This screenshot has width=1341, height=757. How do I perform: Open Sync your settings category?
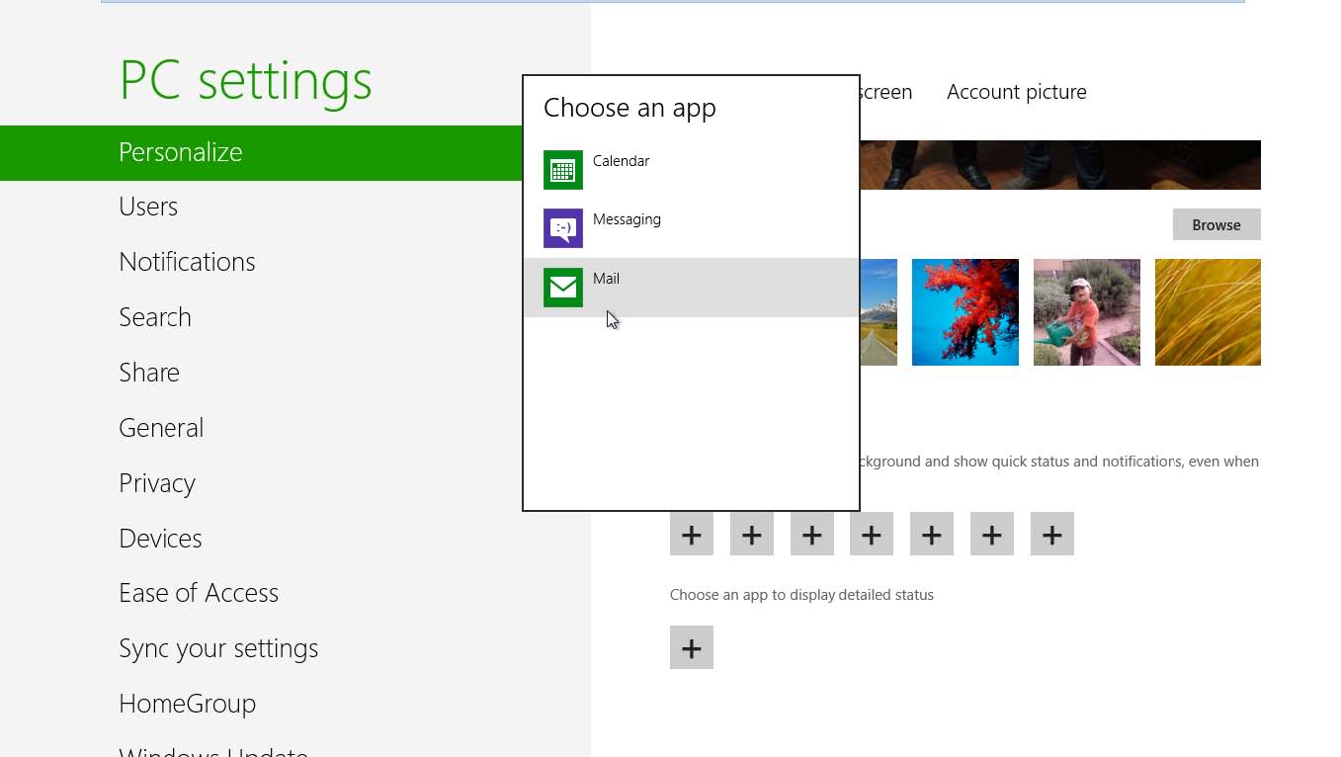(218, 648)
